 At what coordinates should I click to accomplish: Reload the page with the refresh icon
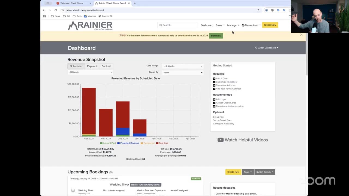tap(55, 10)
